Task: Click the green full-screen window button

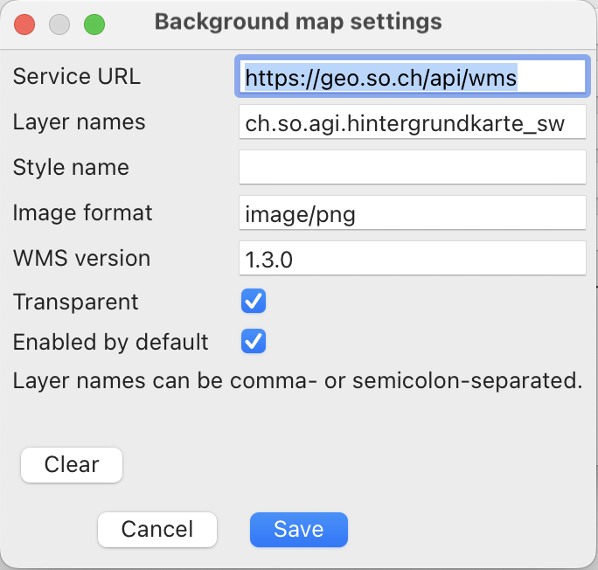Action: 94,24
